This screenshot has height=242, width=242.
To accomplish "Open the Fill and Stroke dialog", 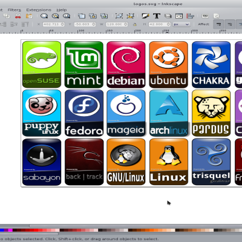I will pyautogui.click(x=145, y=16).
